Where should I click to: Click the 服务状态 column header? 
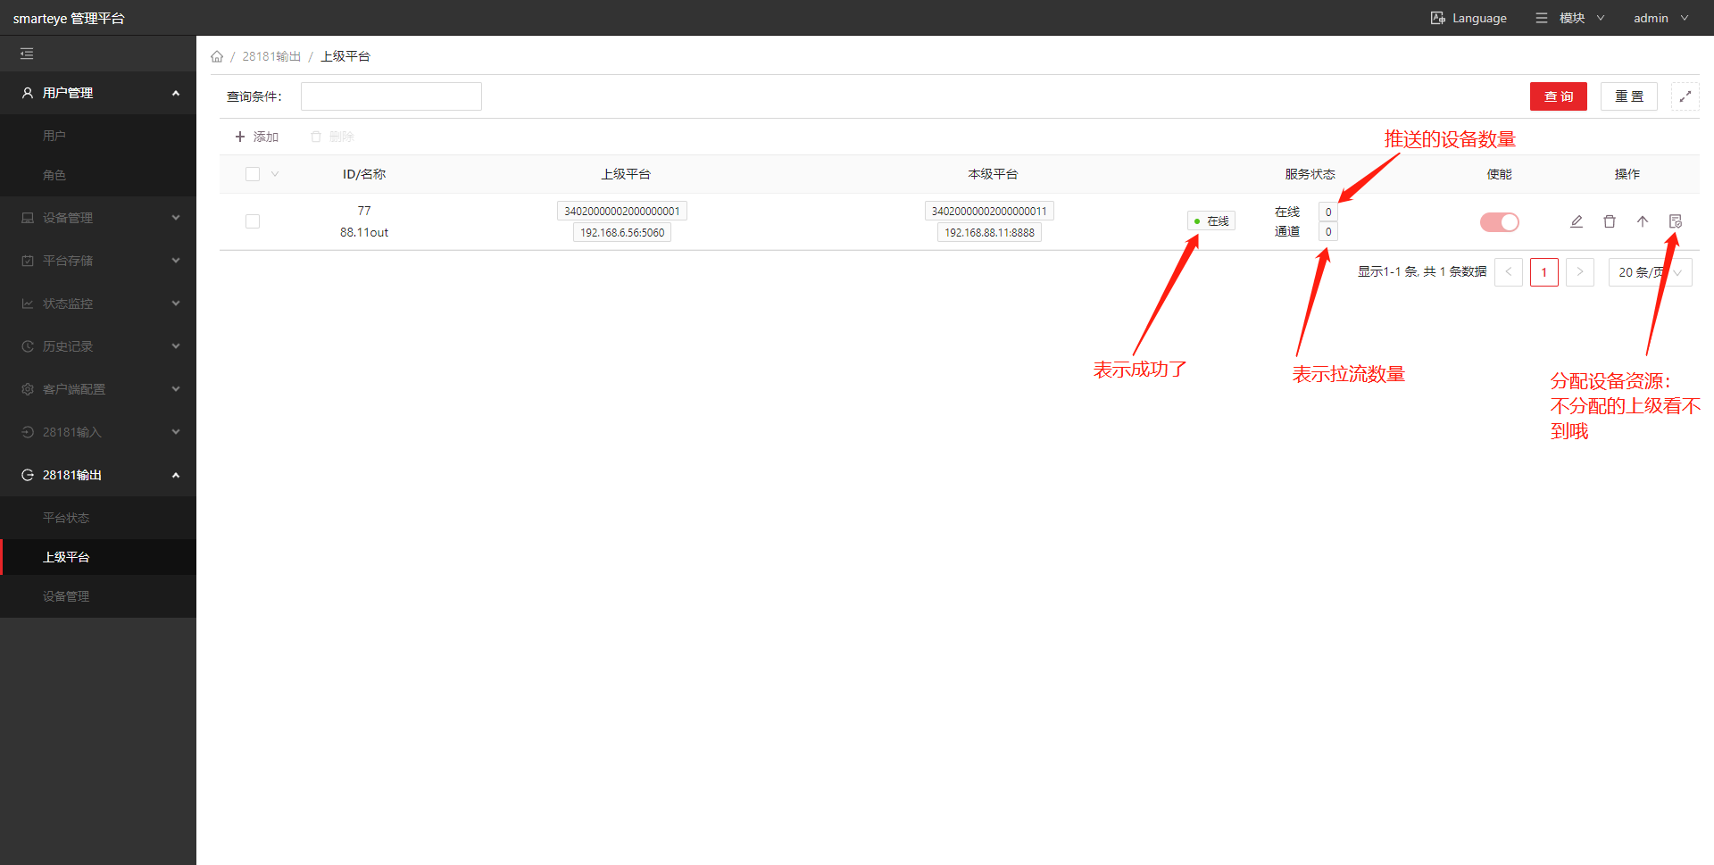[x=1310, y=174]
